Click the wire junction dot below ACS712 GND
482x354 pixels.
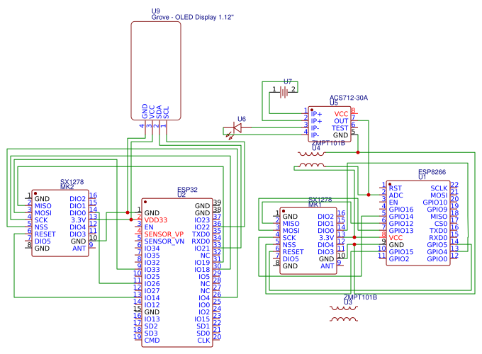coord(358,152)
